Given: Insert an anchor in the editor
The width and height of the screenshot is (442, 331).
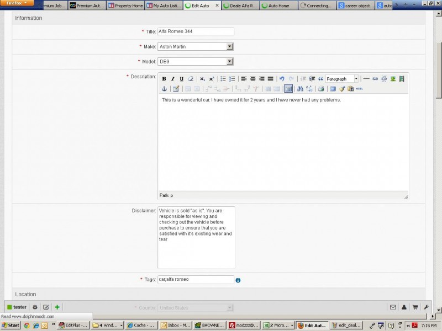Looking at the screenshot, I should point(164,89).
